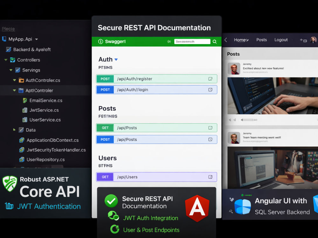Screen dimensions: 318x238
Task: Click the Controllers folder icon
Action: [13, 60]
